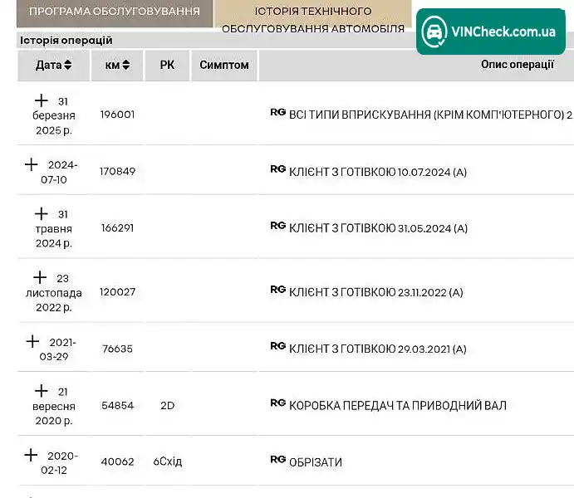
Task: Click description ОБРІЗАТИ
Action: 316,462
